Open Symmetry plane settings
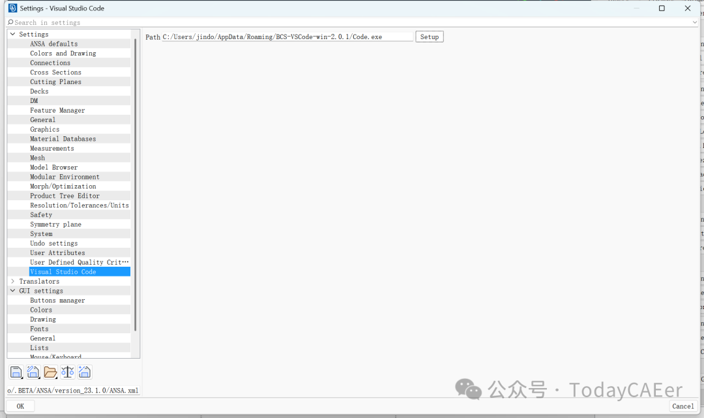The width and height of the screenshot is (704, 418). 55,224
